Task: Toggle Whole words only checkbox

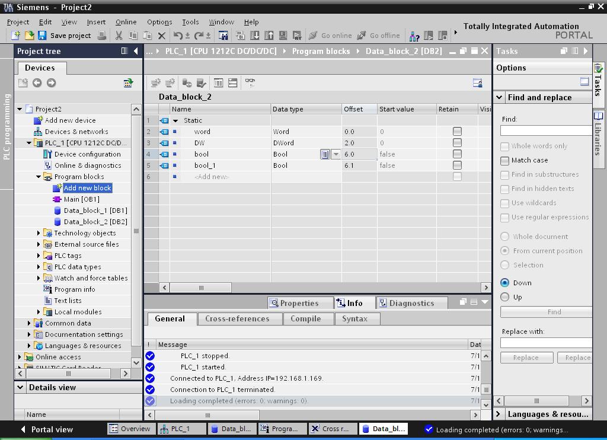Action: tap(504, 146)
